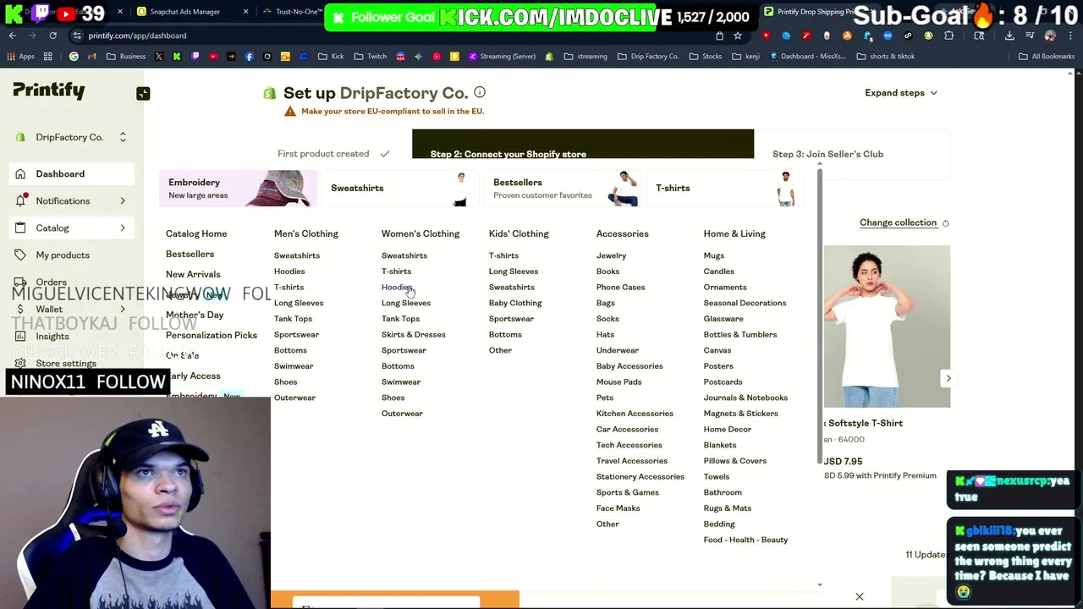Click the Softstyle T-Shirt product image
The image size is (1083, 609).
point(887,326)
